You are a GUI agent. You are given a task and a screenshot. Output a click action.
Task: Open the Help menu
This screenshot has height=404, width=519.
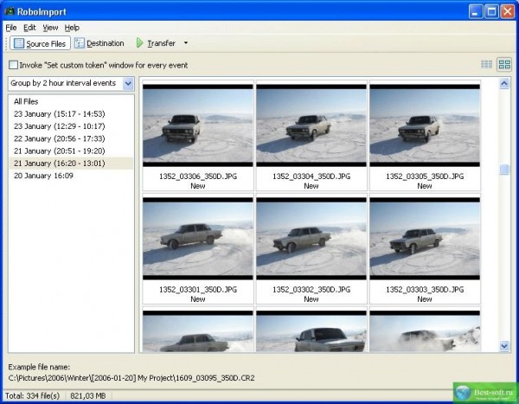[x=72, y=28]
